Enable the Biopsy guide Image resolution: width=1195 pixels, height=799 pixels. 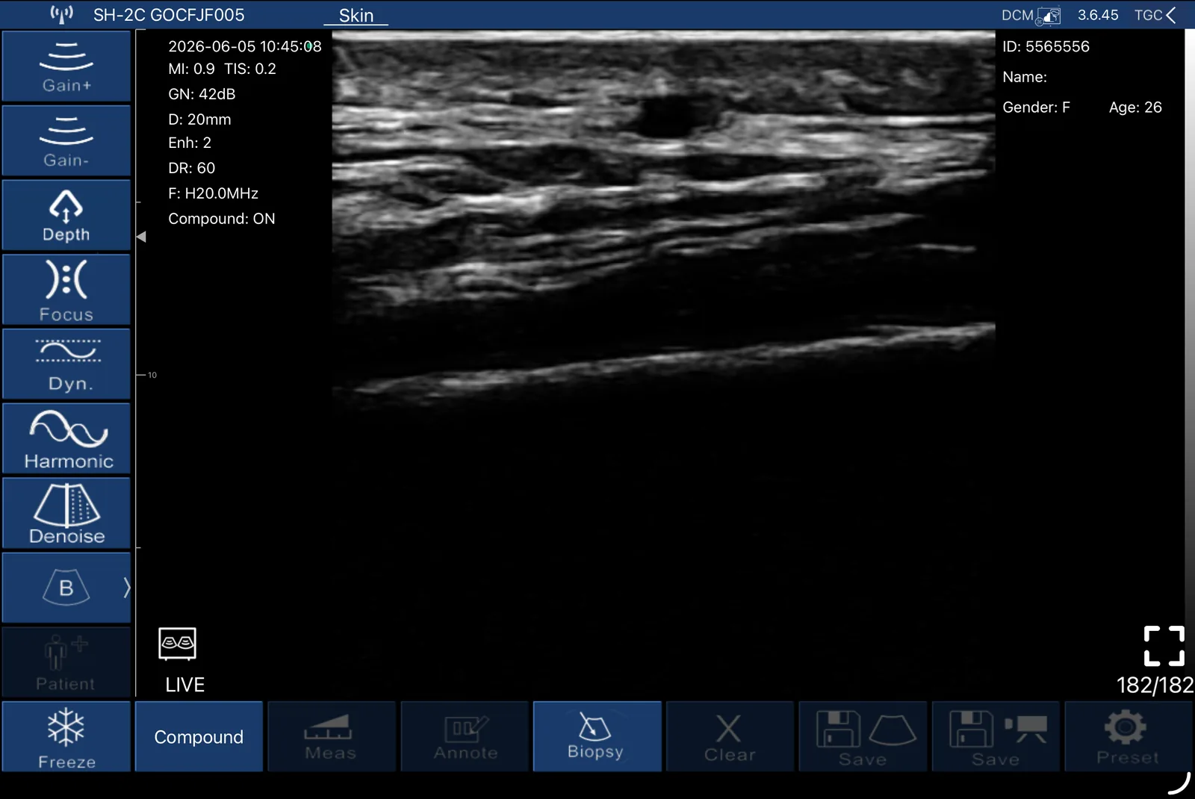(x=597, y=737)
